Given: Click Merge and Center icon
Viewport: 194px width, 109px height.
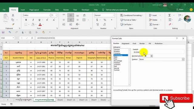Looking at the screenshot, I should click(84, 20).
